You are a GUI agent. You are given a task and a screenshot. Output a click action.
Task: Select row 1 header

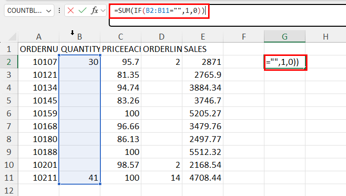[9, 49]
